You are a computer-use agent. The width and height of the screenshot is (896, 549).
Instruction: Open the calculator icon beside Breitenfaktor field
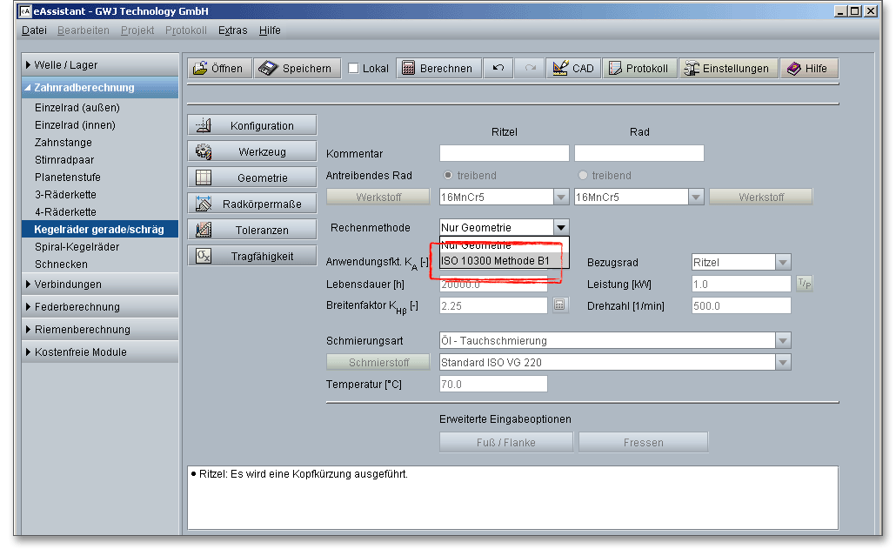(560, 305)
